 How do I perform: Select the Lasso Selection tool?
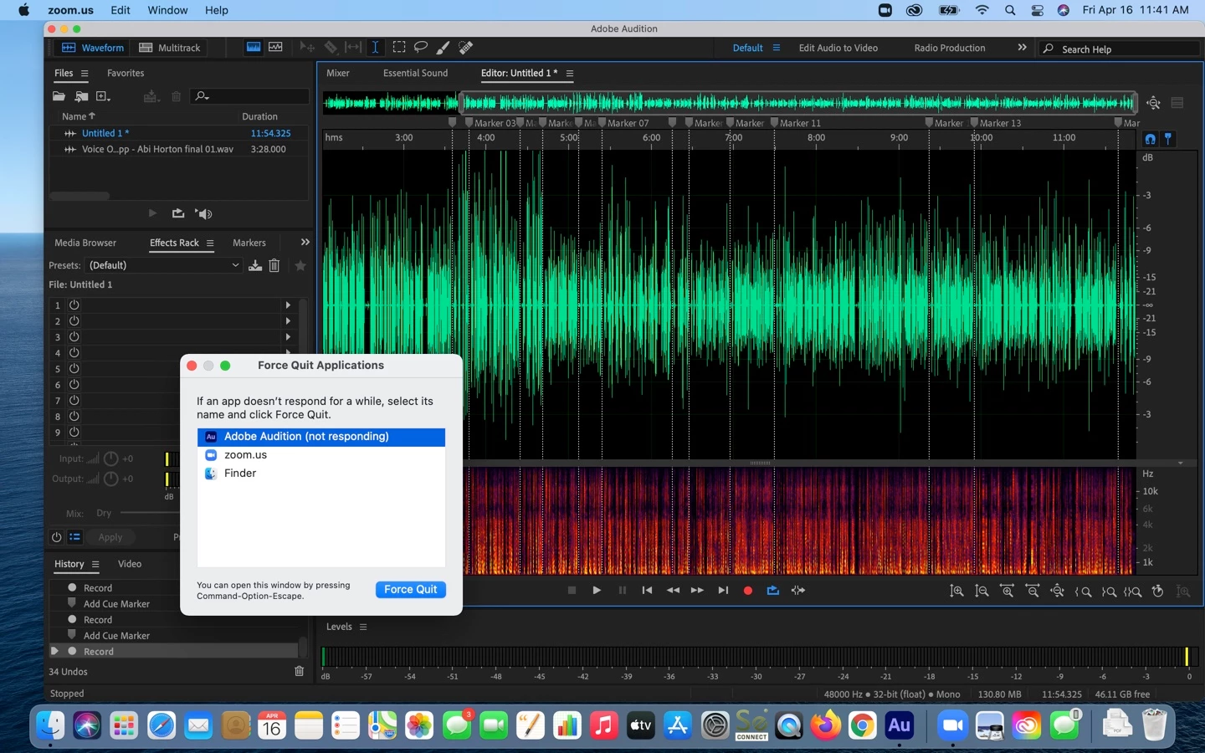(x=421, y=48)
